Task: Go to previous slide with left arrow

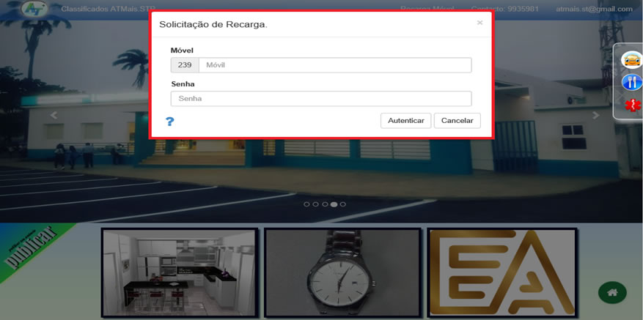Action: (53, 115)
